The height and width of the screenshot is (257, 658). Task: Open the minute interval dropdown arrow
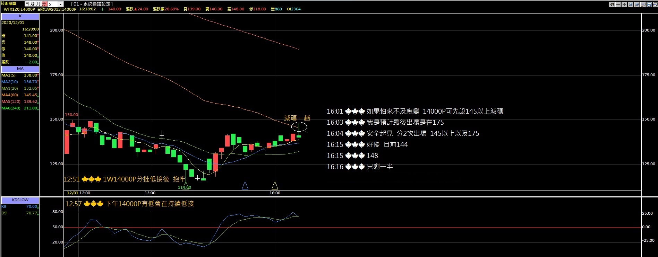61,4
